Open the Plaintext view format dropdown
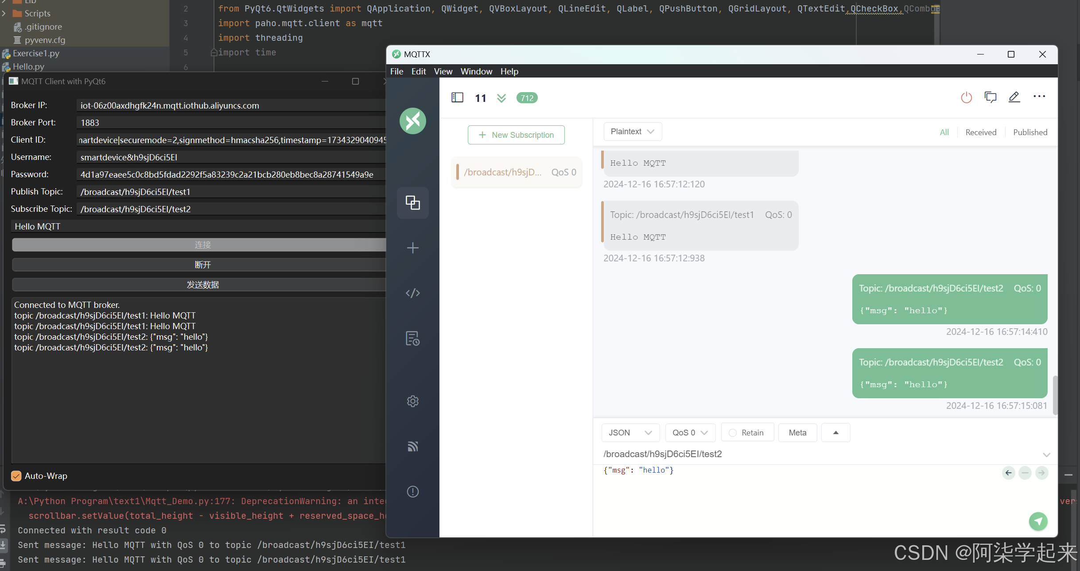This screenshot has width=1080, height=571. click(x=632, y=131)
